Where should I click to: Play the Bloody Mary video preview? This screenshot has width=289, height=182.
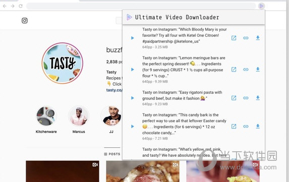[x=132, y=38]
